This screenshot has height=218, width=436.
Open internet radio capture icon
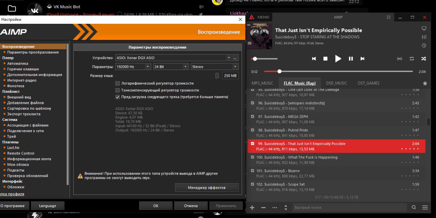click(400, 59)
